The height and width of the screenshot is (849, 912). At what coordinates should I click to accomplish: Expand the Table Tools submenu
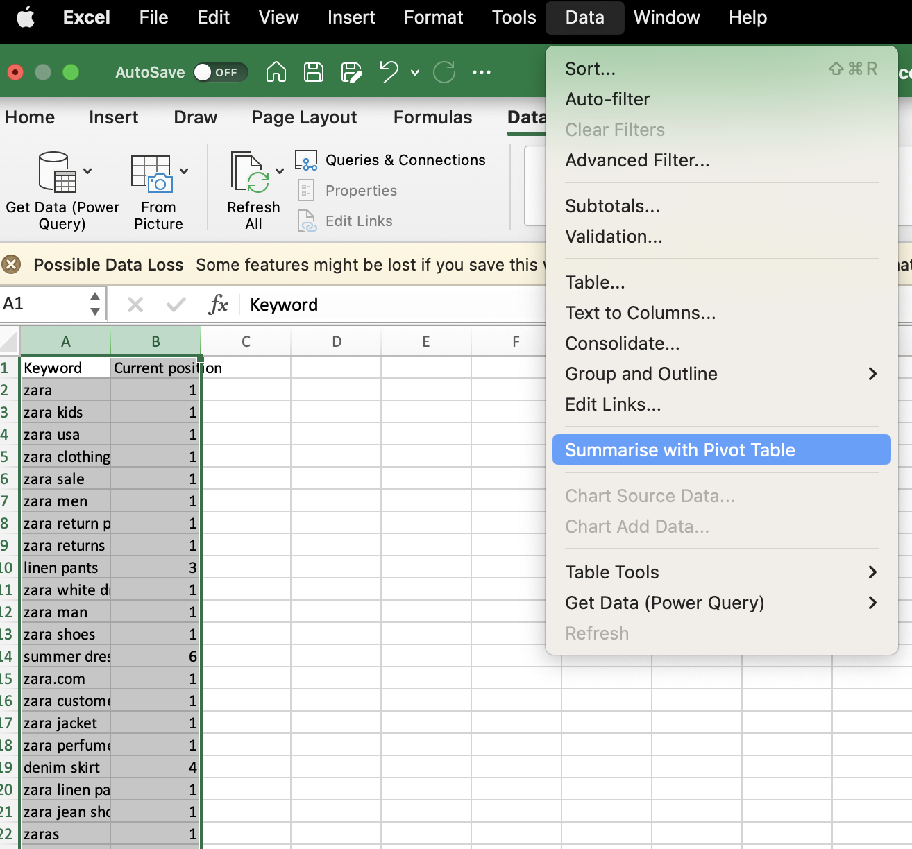click(872, 572)
